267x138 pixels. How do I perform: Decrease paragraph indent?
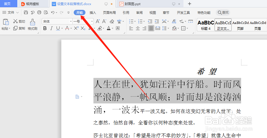pos(150,21)
